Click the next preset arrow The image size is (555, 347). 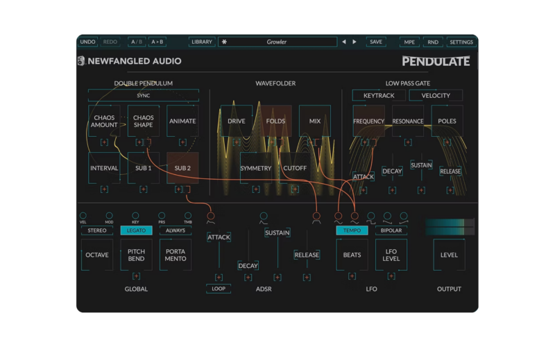[355, 42]
